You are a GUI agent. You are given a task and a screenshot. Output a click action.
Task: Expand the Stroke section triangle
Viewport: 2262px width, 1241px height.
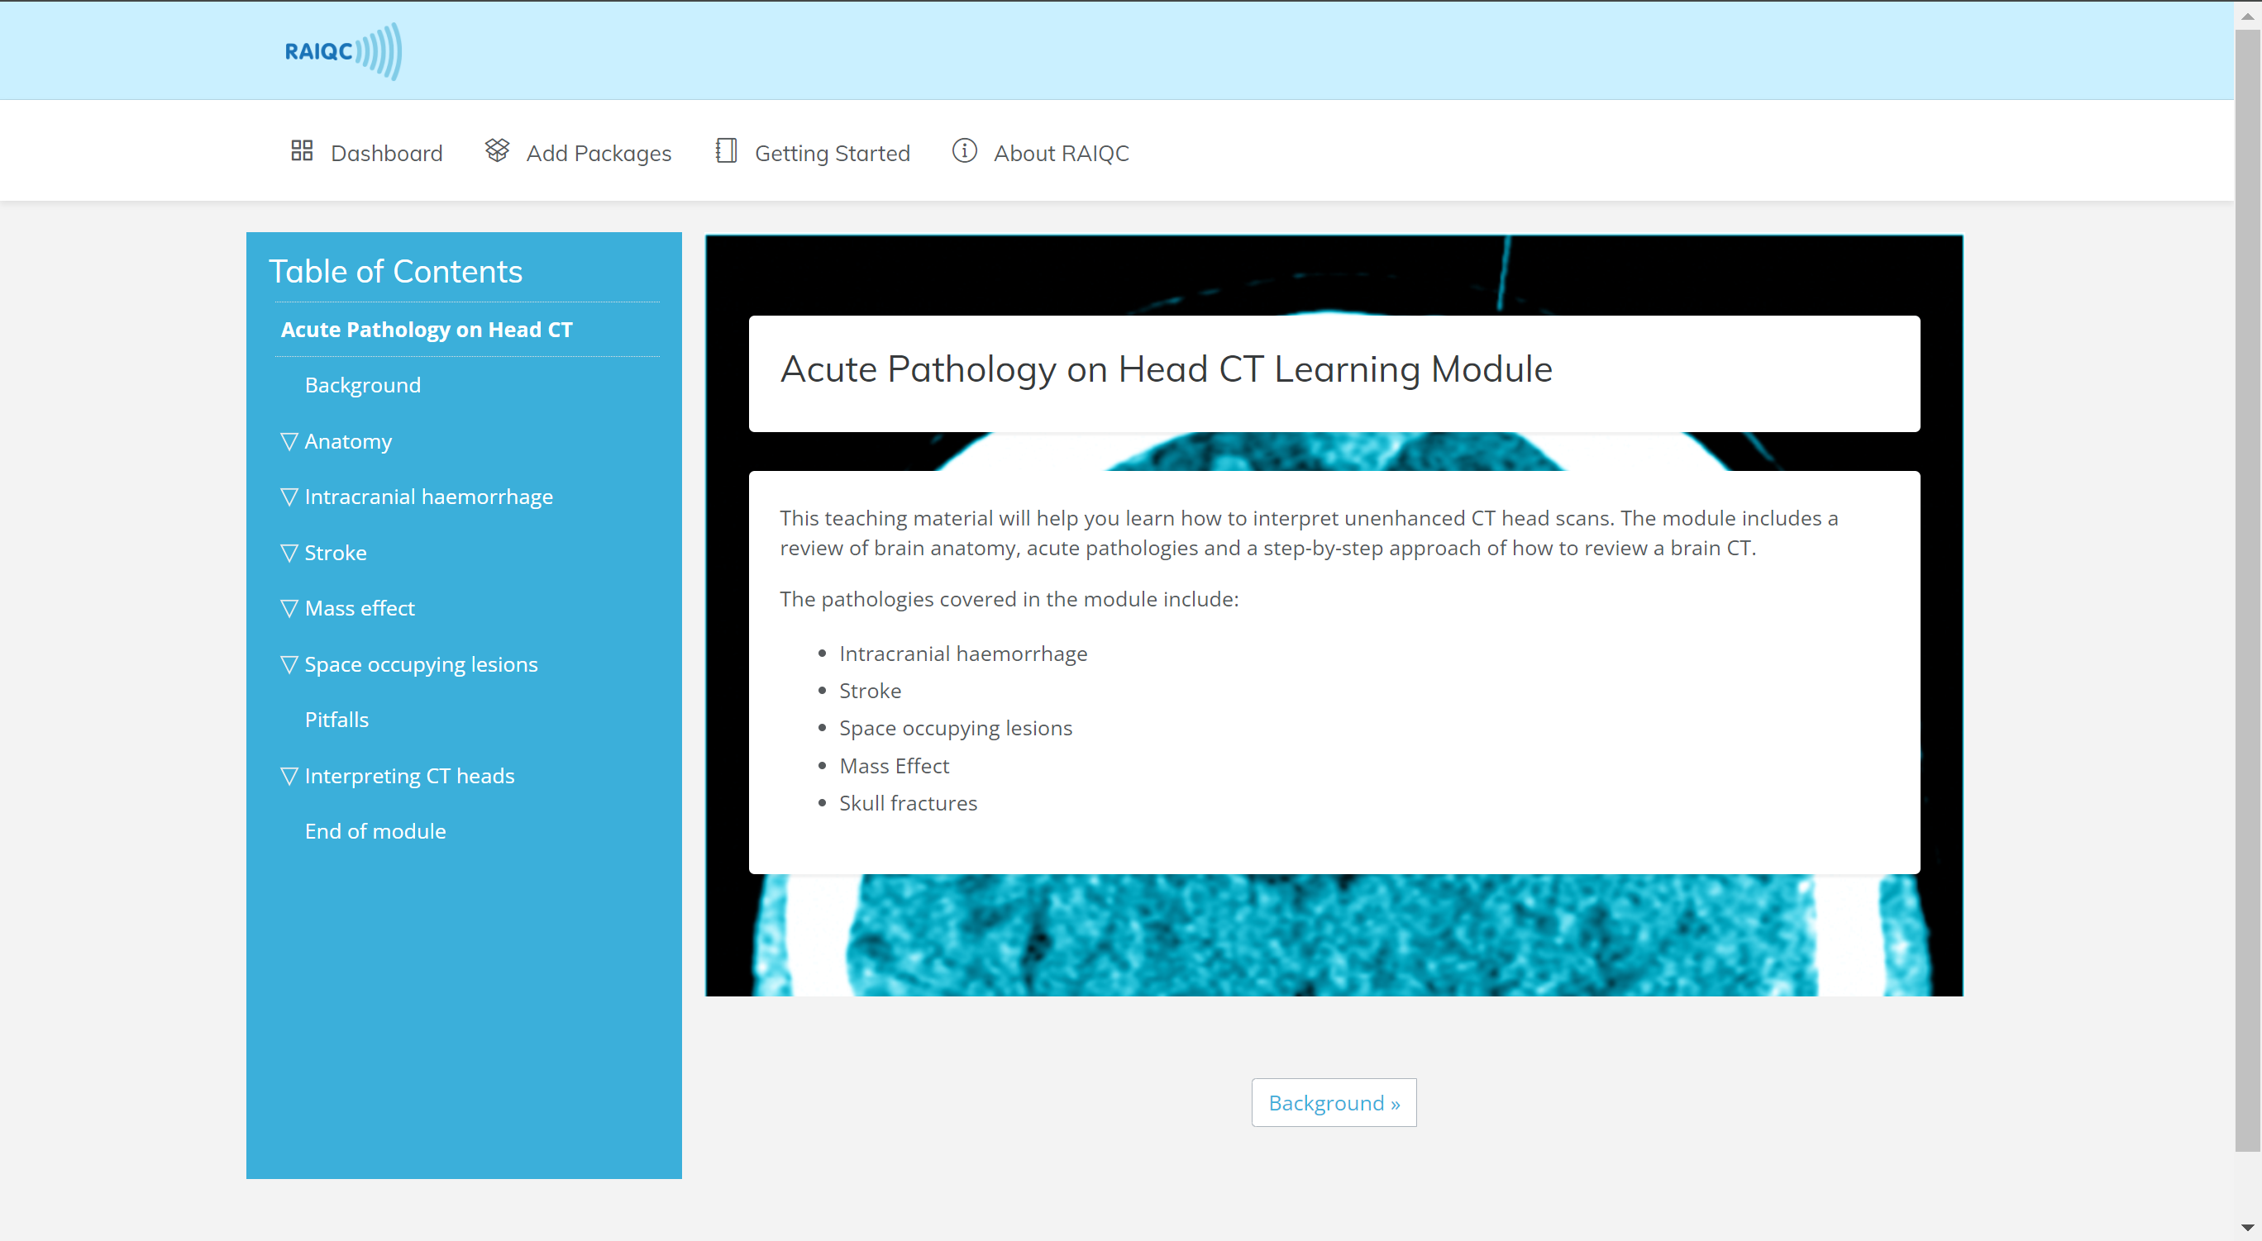(x=289, y=553)
